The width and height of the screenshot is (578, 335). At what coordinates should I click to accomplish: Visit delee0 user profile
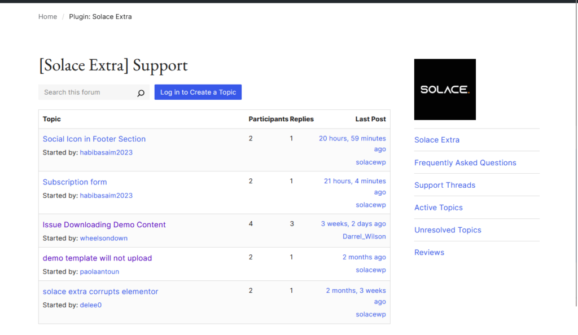pos(91,305)
